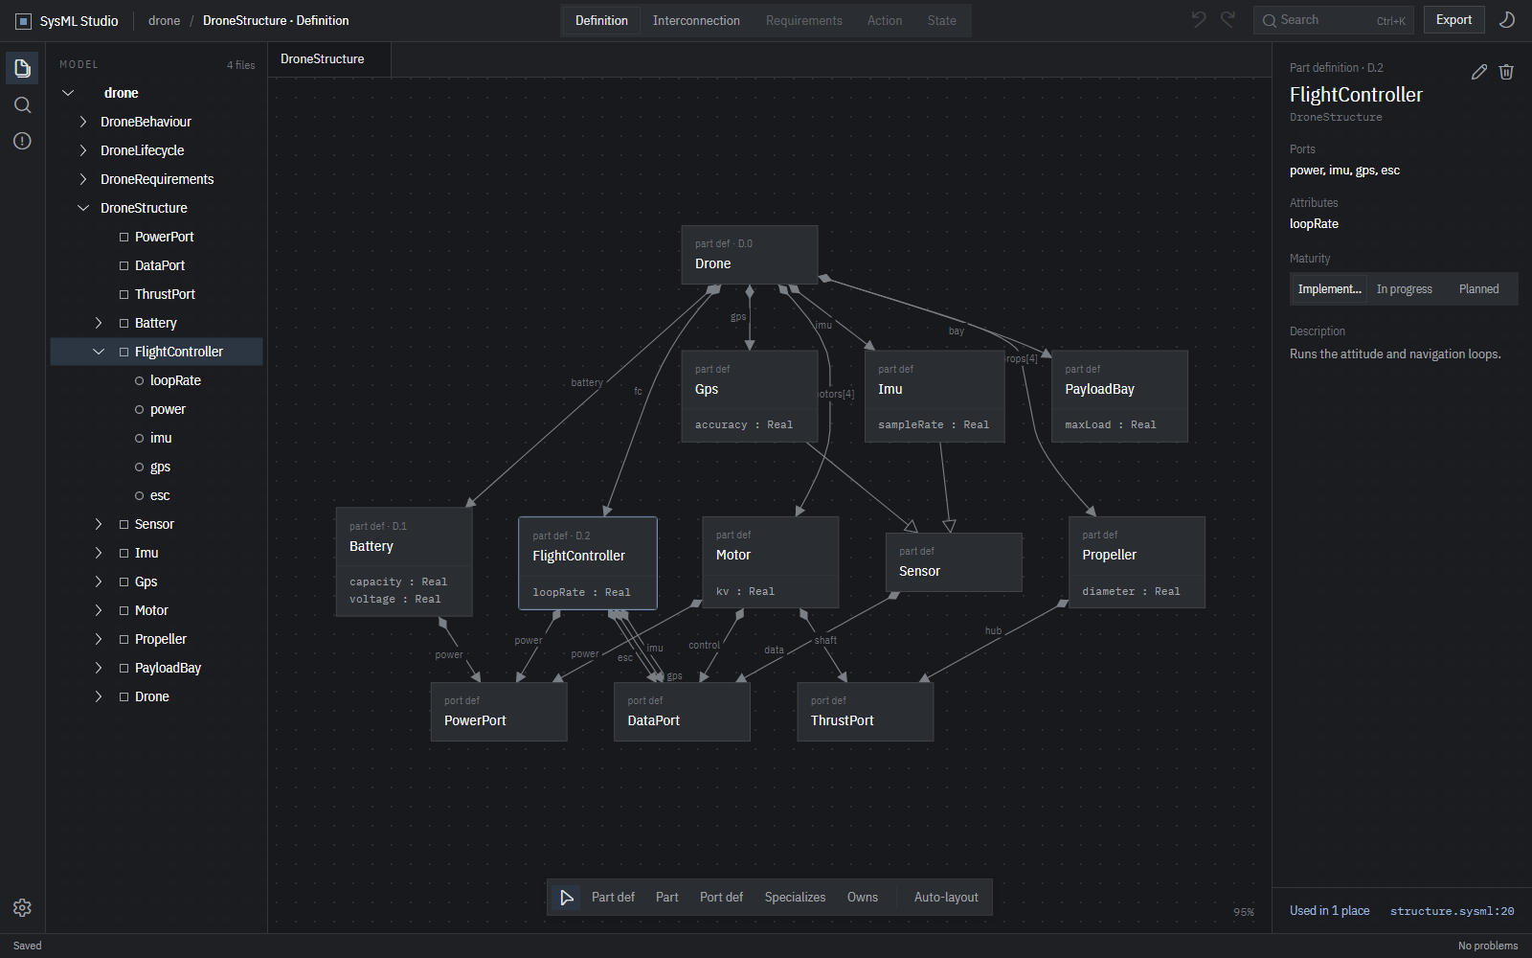The width and height of the screenshot is (1532, 958).
Task: Switch to State view tab
Action: coord(941,20)
